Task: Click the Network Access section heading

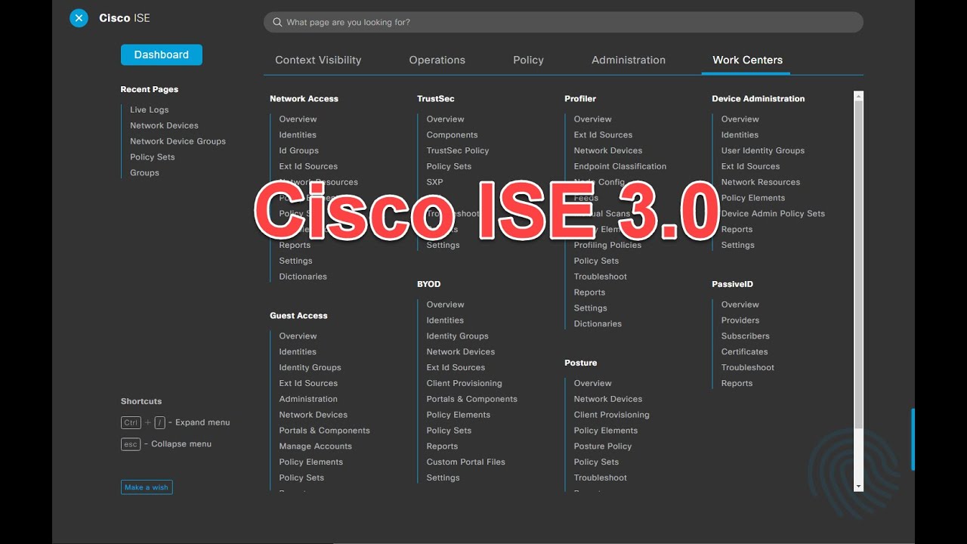Action: click(x=304, y=99)
